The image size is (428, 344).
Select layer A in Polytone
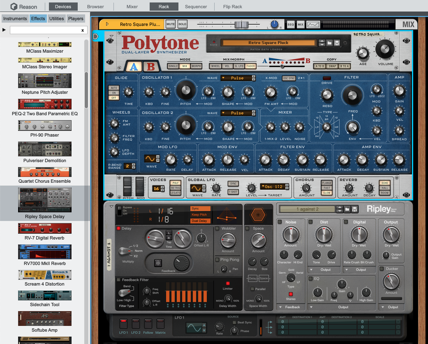tap(133, 66)
